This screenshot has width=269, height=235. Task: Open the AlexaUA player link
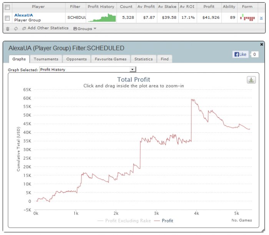[x=24, y=15]
